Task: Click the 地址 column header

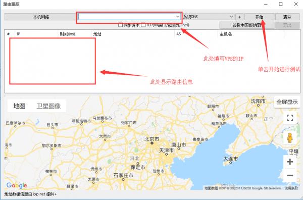Action: click(x=132, y=34)
